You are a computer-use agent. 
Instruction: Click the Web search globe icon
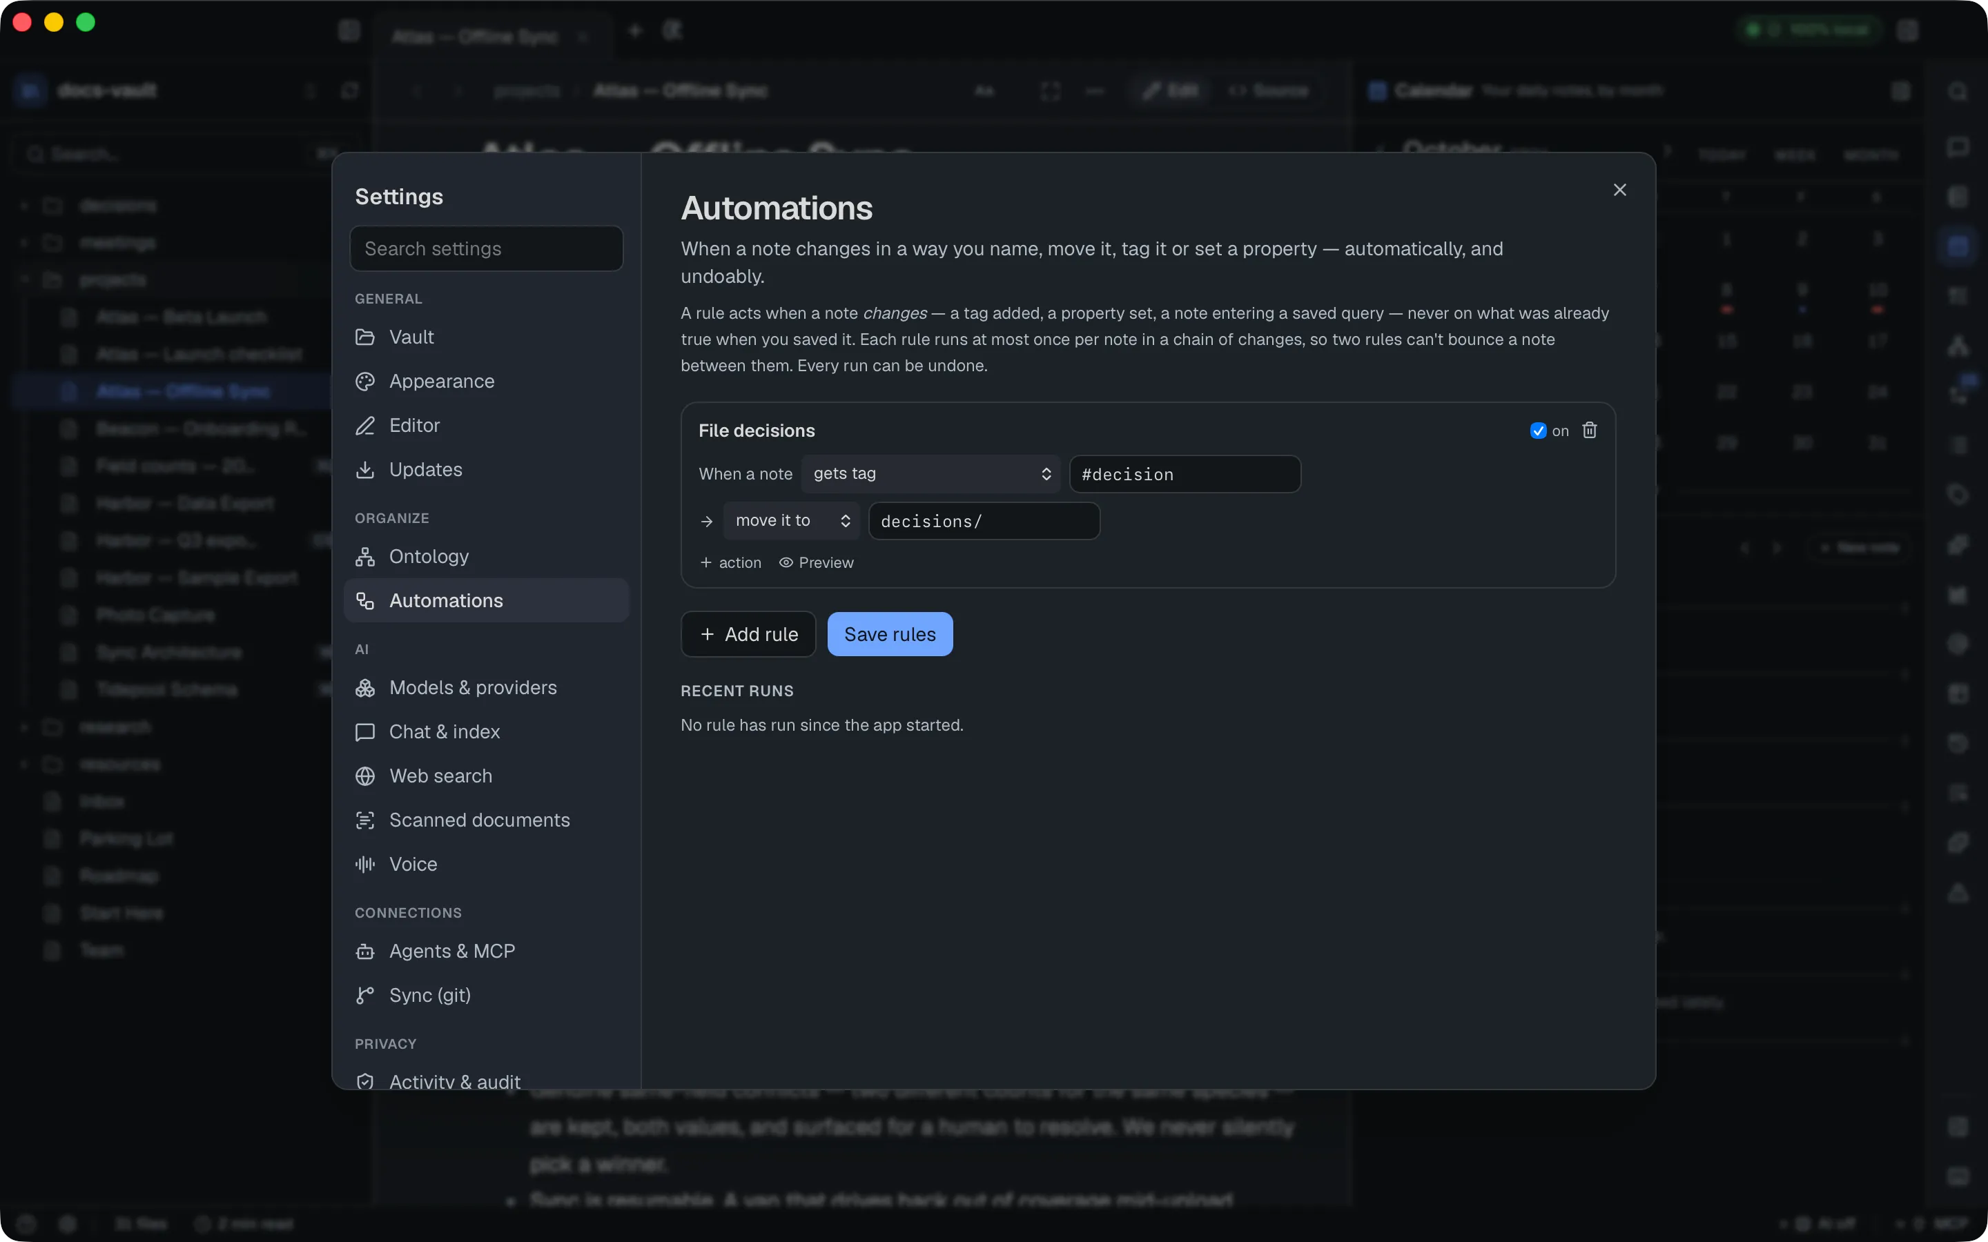[x=364, y=776]
